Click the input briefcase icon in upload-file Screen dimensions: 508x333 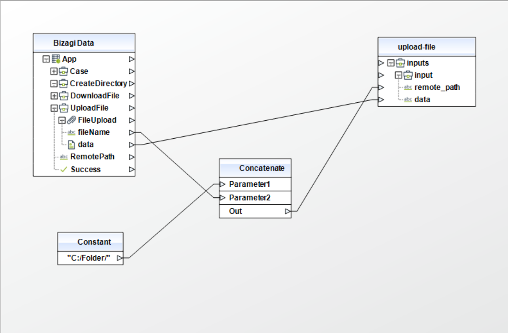click(x=408, y=75)
